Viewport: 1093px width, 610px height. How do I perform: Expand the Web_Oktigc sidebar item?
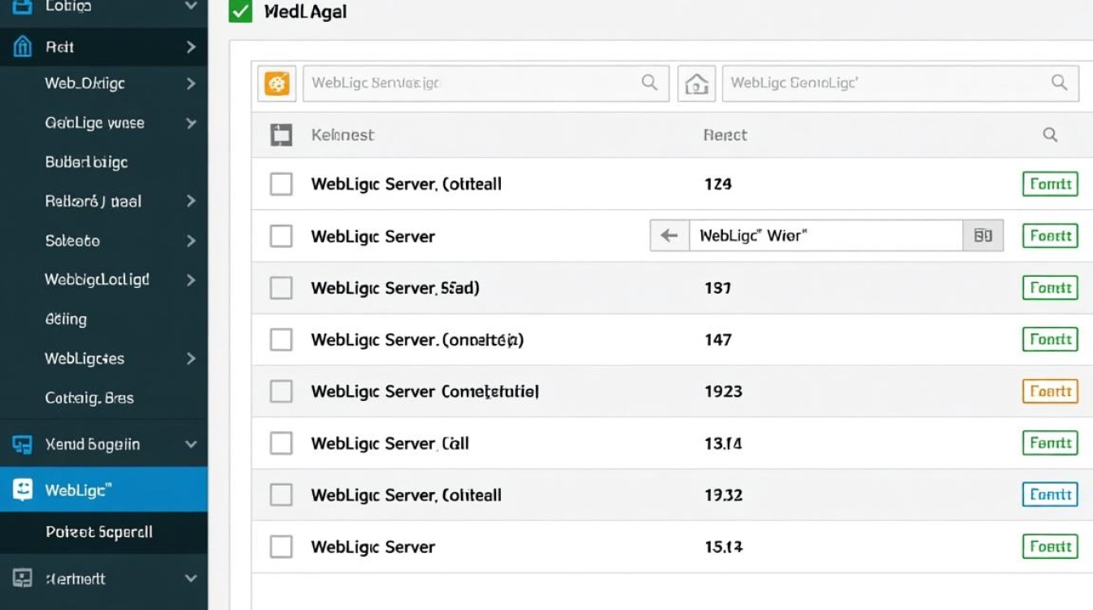pyautogui.click(x=191, y=83)
